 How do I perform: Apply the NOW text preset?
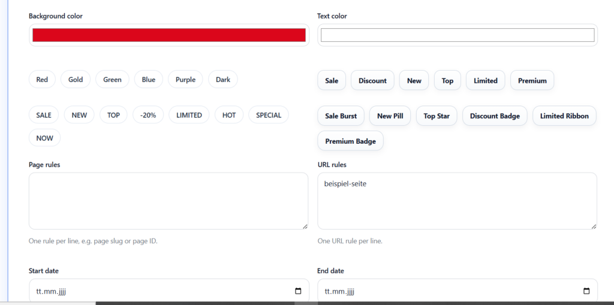click(44, 138)
